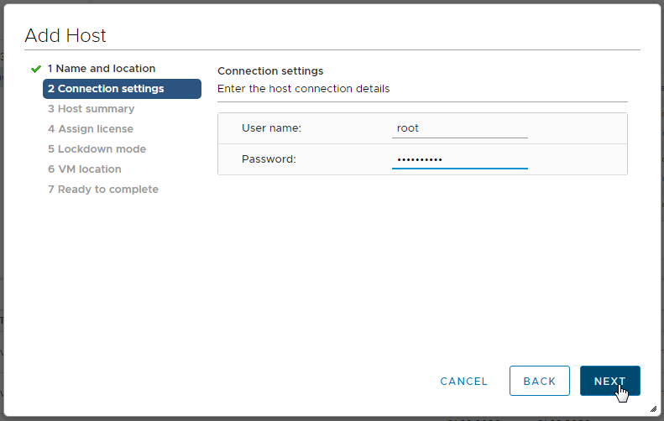664x421 pixels.
Task: Click the "User name:" label
Action: click(x=271, y=128)
